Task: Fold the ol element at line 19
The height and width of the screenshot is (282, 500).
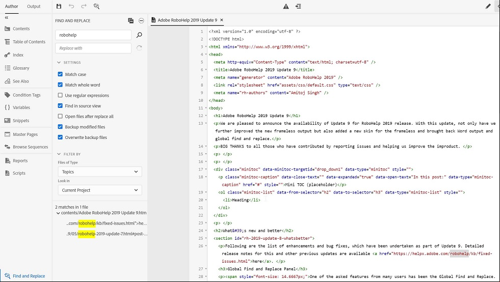Action: point(206,192)
